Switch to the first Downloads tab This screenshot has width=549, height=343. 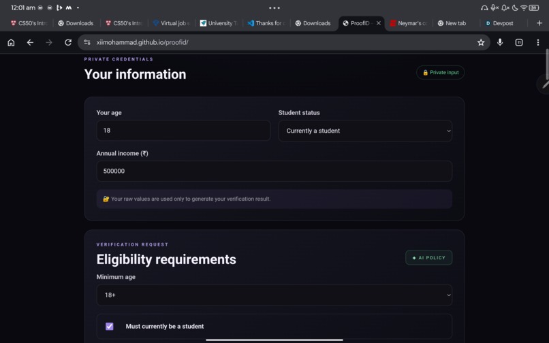point(76,23)
